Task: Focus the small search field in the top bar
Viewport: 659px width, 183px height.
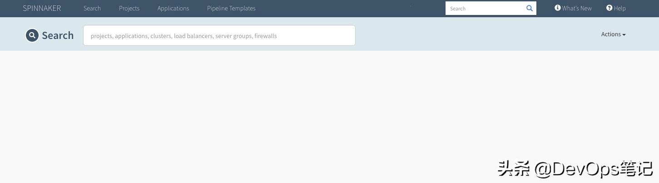Action: (x=485, y=8)
